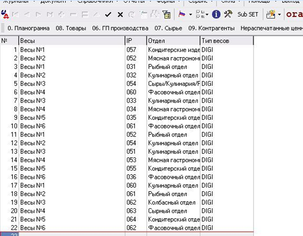This screenshot has height=236, width=303.
Task: Sort by the '№' column header
Action: point(10,41)
